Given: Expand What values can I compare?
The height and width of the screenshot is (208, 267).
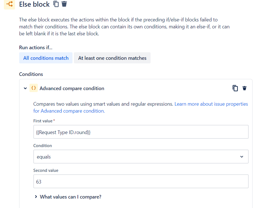Looking at the screenshot, I should click(x=68, y=197).
